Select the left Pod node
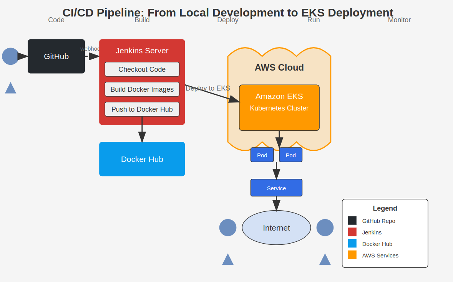 click(262, 155)
